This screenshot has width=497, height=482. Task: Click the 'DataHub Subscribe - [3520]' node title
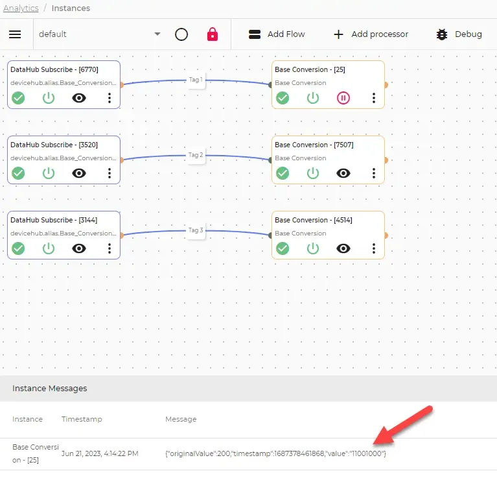pyautogui.click(x=54, y=145)
